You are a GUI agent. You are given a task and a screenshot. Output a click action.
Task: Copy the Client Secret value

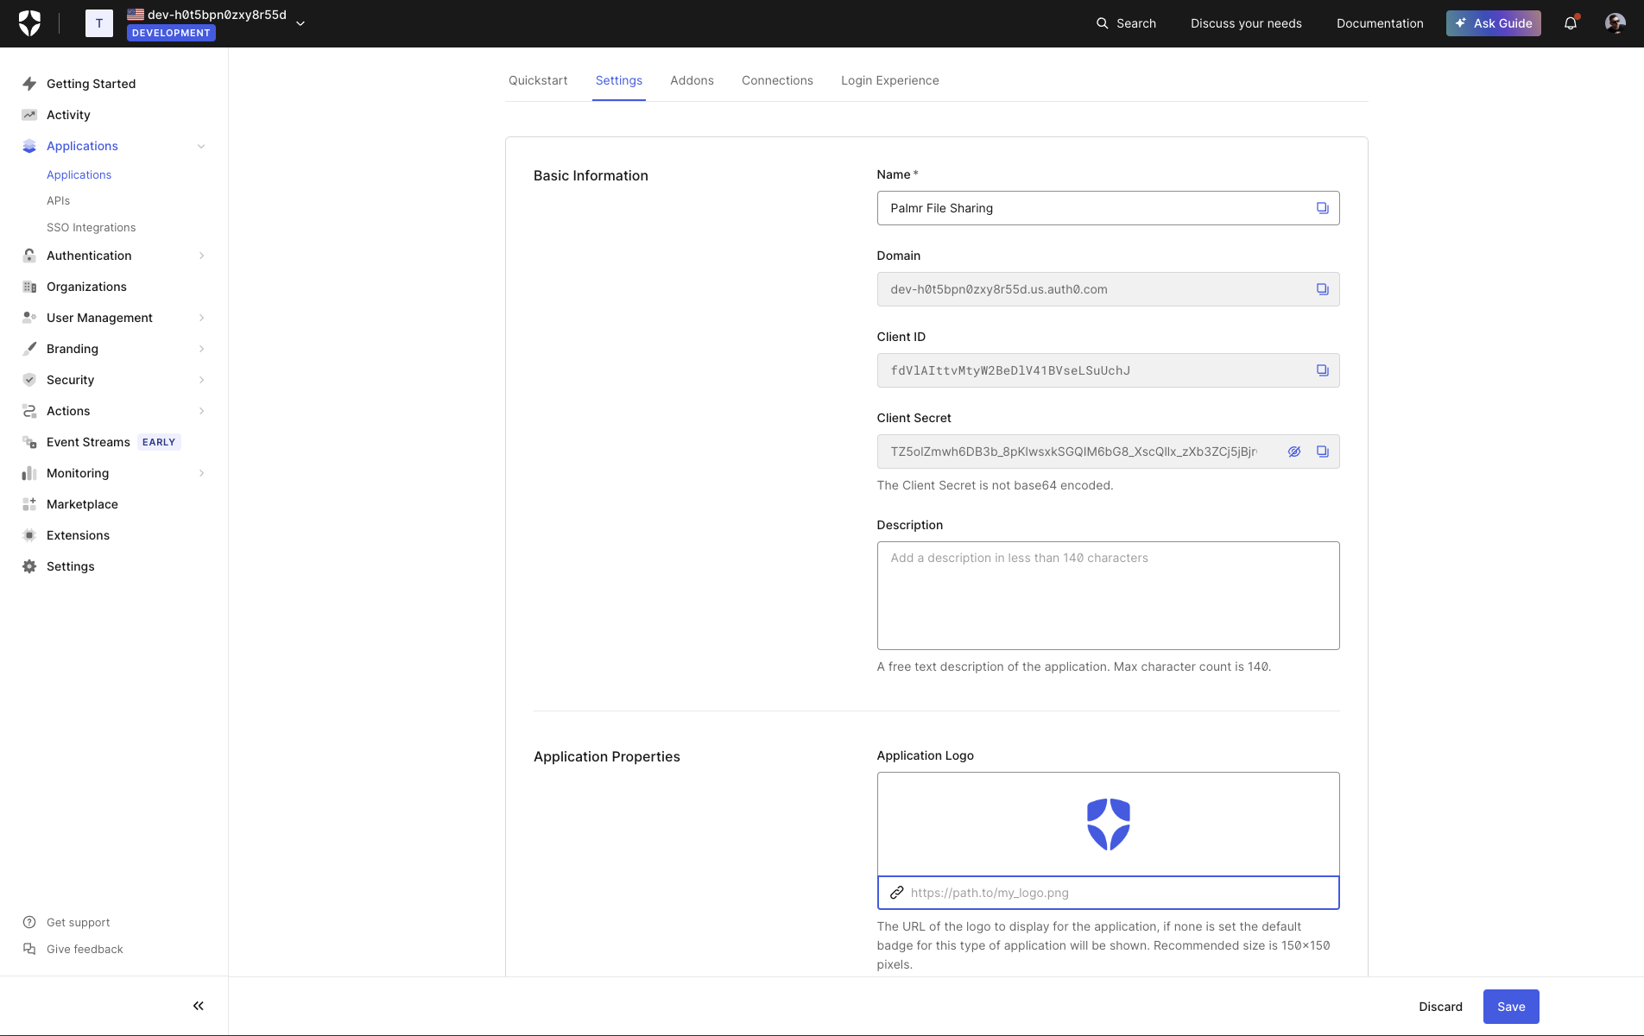point(1323,452)
